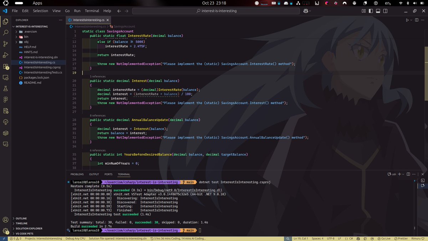This screenshot has height=241, width=428.
Task: Open the Extensions view with badge
Action: 5,66
